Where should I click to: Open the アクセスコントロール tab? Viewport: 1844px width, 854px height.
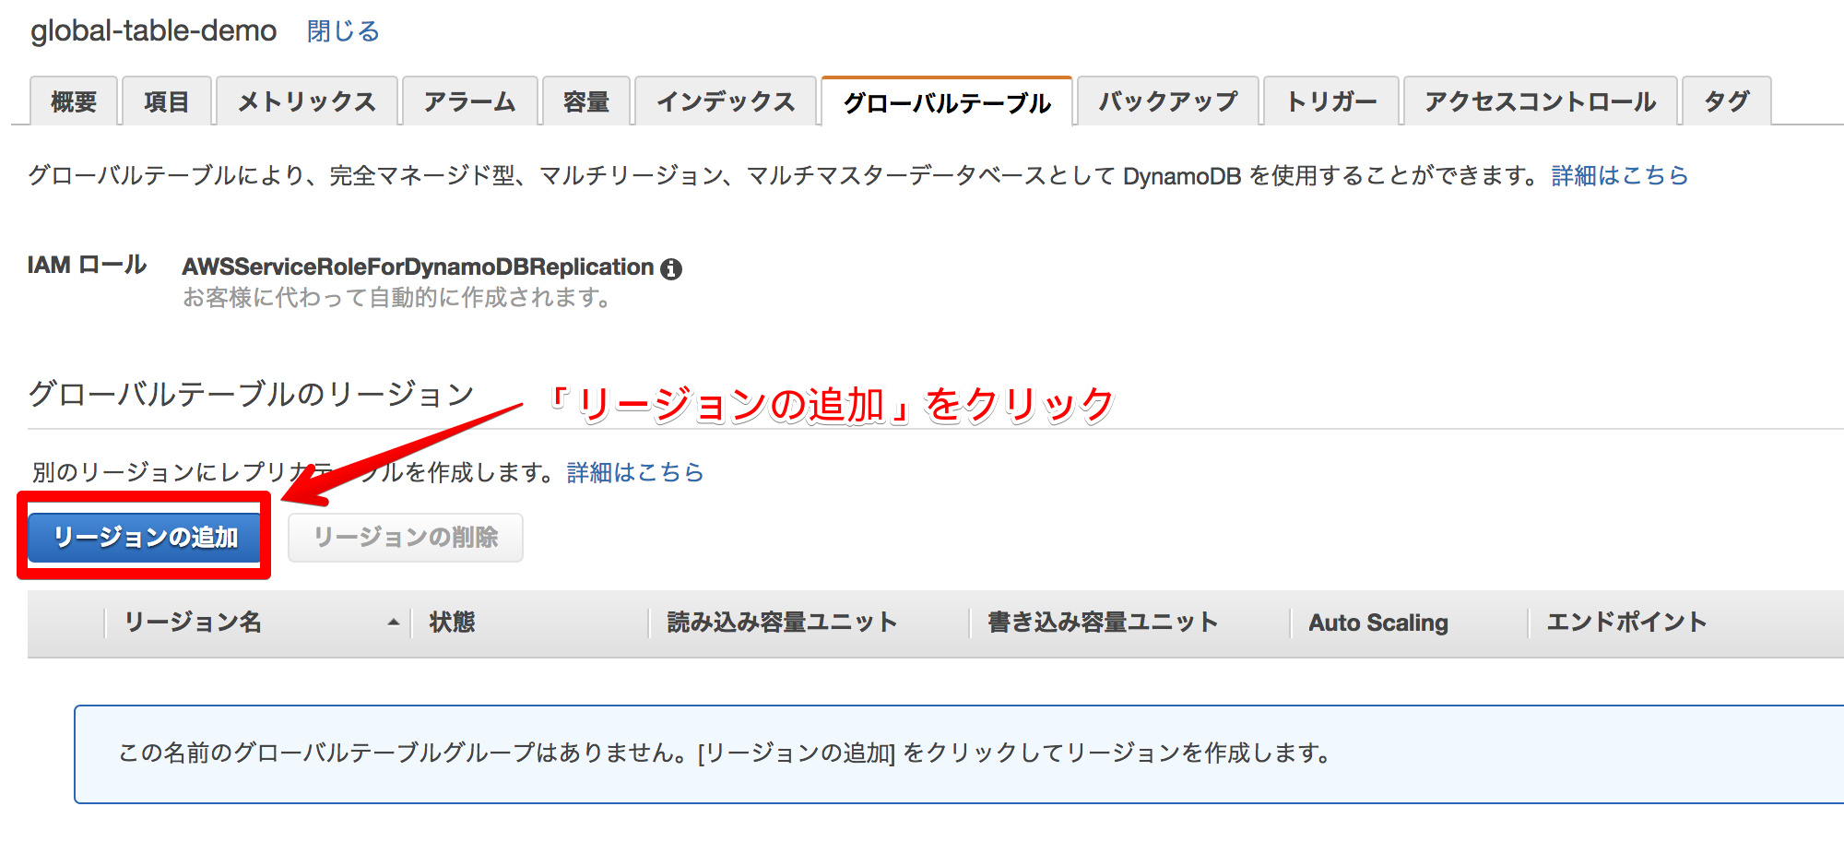click(1541, 101)
